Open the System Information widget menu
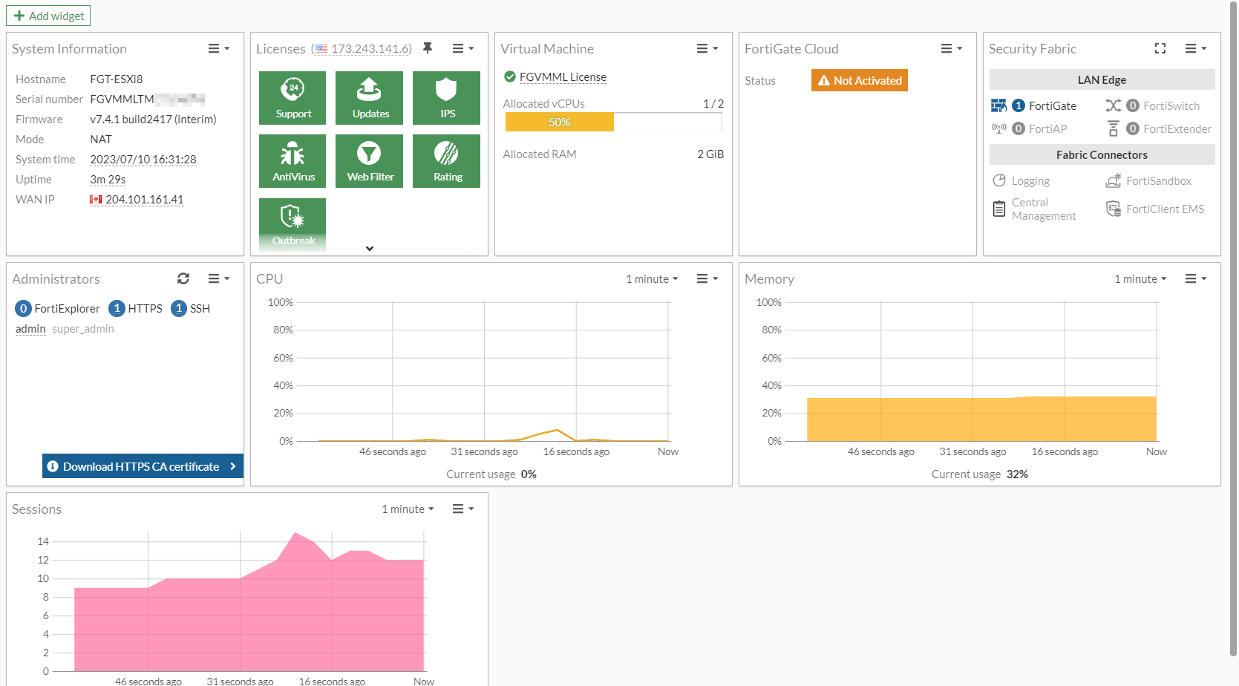The height and width of the screenshot is (686, 1239). 218,48
